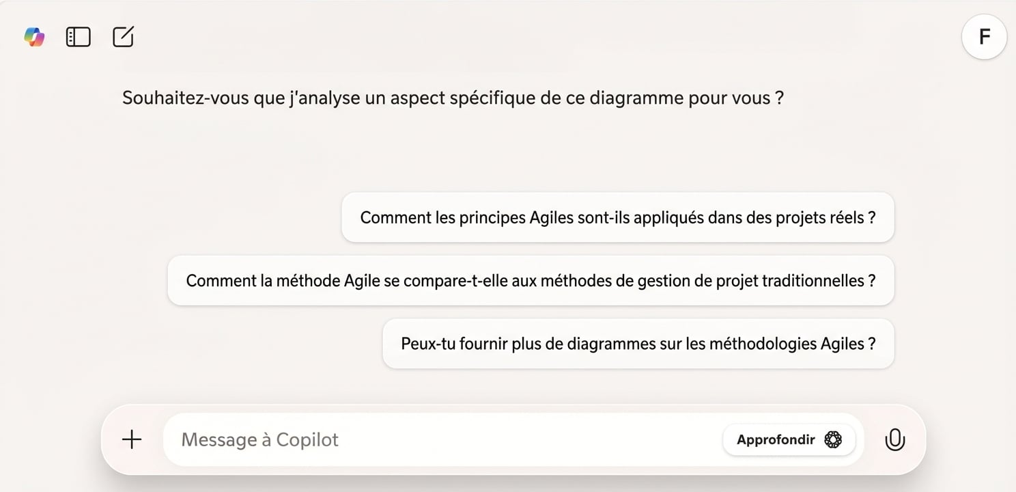Open the conversations side panel icon
The width and height of the screenshot is (1016, 492).
pos(78,37)
